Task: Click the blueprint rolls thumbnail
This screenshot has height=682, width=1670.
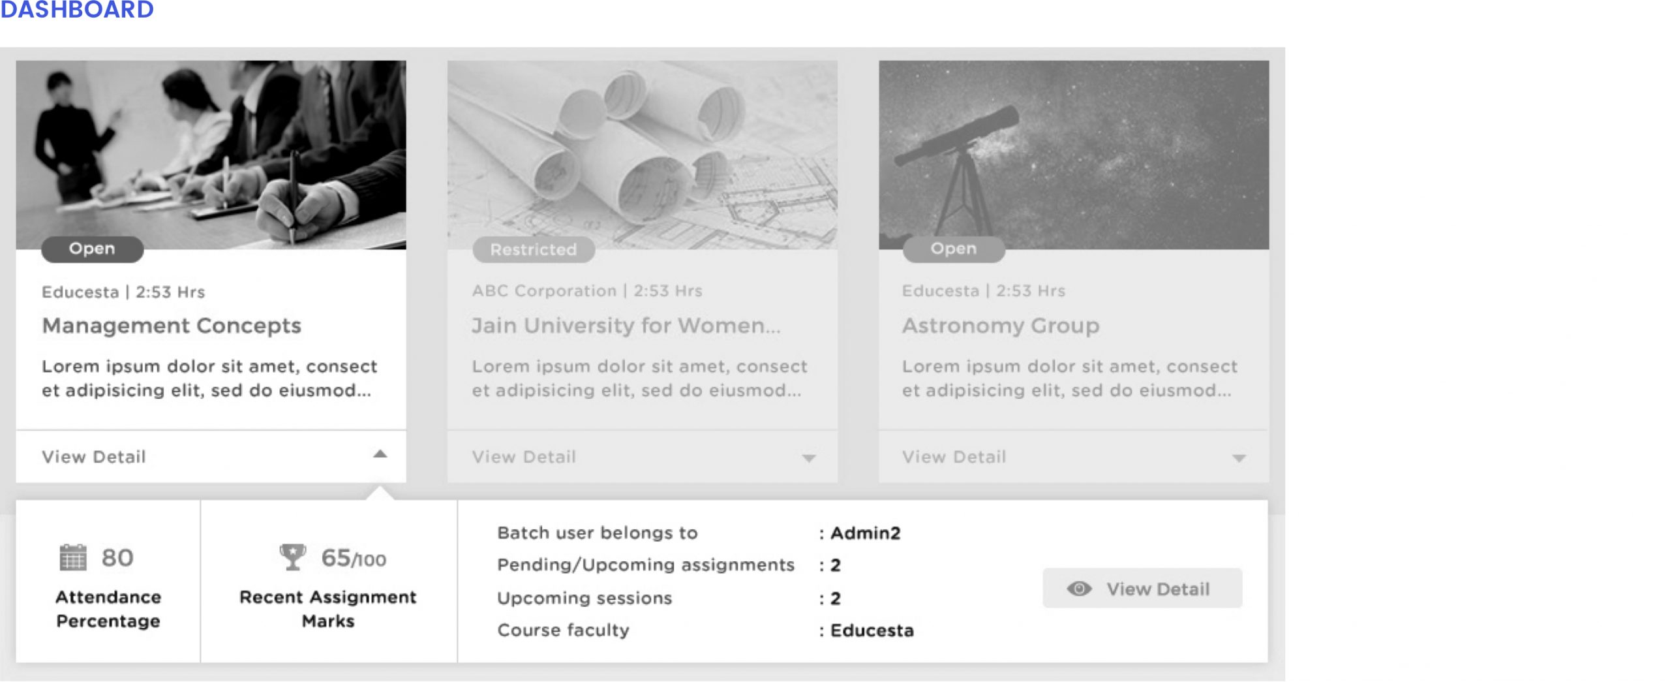Action: [643, 155]
